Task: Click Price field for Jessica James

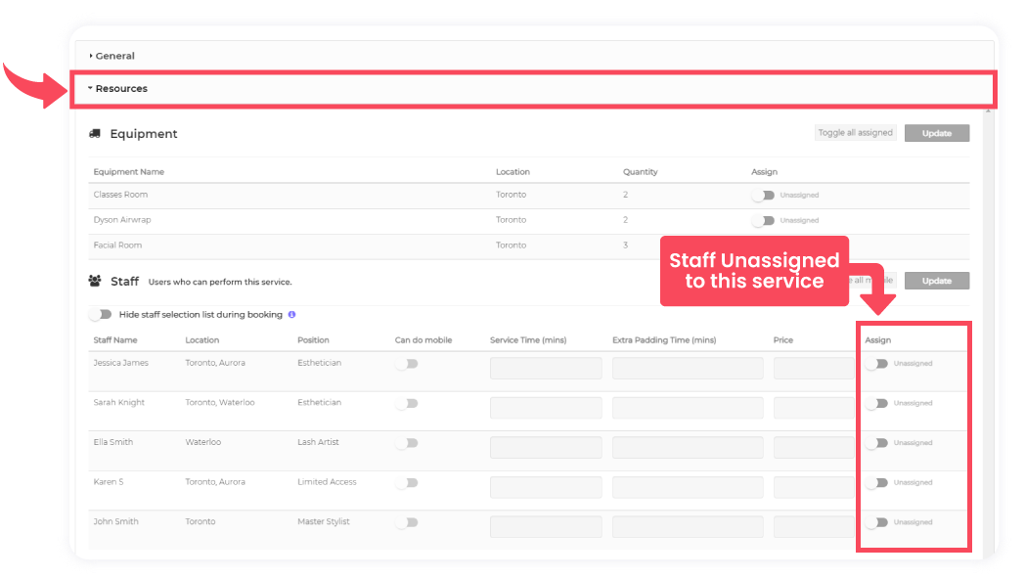Action: (x=814, y=368)
